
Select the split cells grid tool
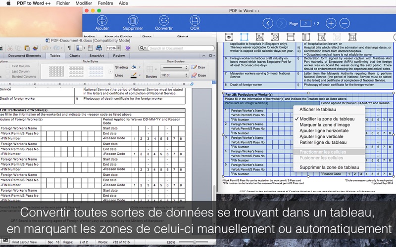(x=352, y=37)
